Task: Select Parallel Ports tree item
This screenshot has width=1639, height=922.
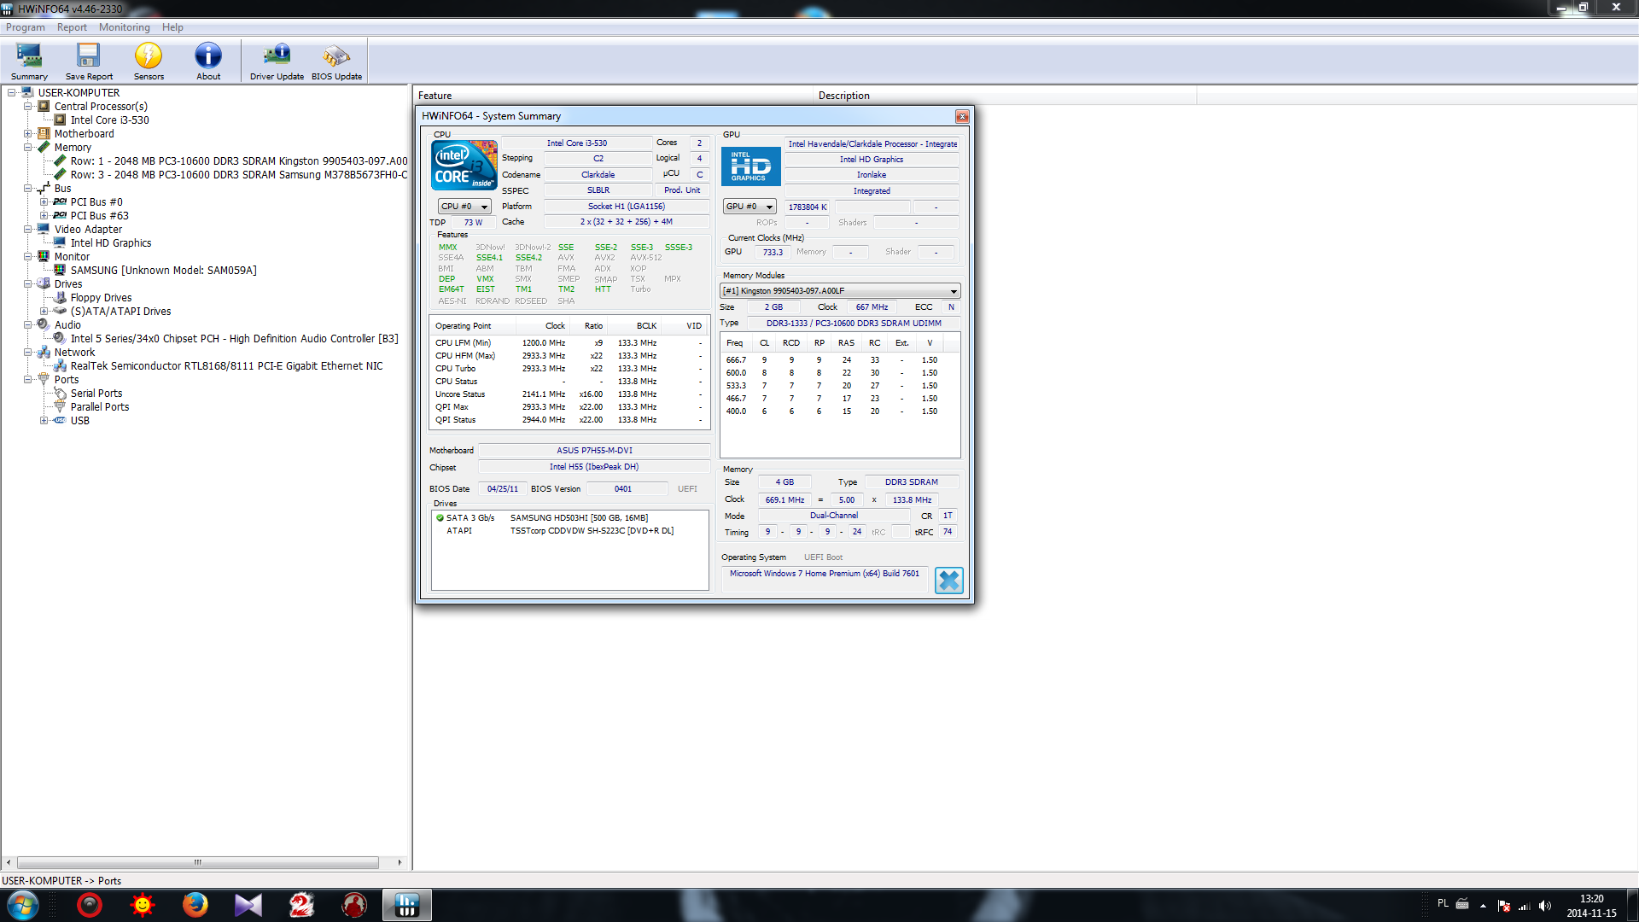Action: click(x=100, y=407)
